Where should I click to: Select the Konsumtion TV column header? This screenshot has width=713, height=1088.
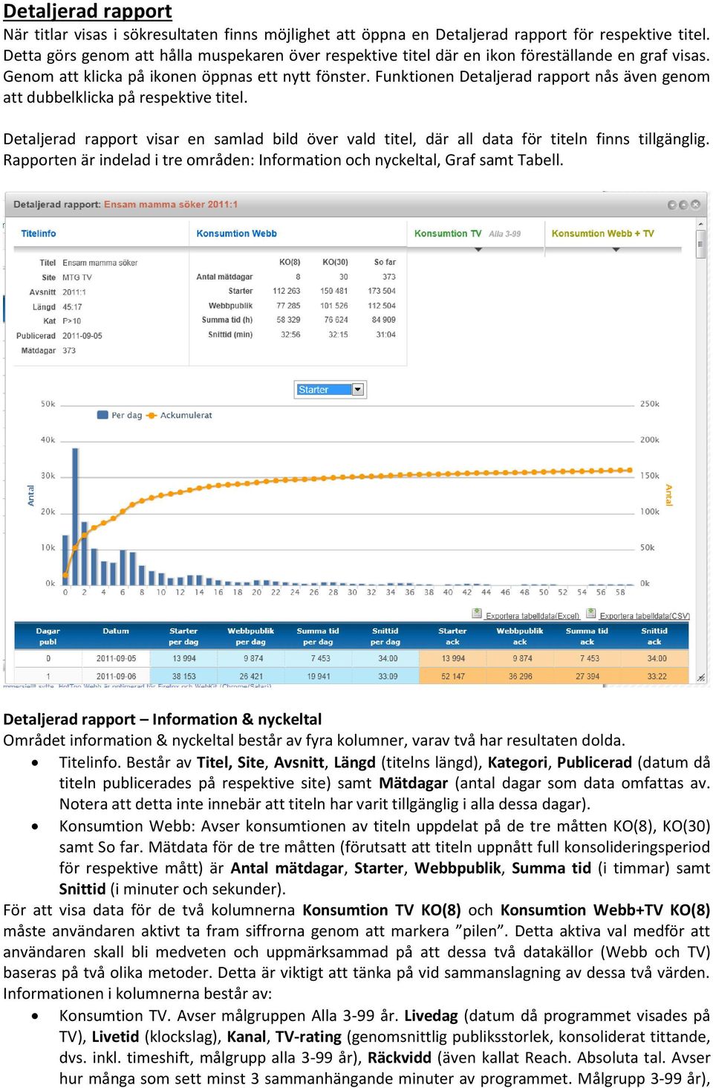coord(448,234)
